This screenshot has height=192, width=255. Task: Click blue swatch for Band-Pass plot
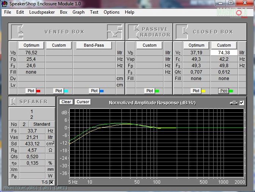(x=102, y=91)
